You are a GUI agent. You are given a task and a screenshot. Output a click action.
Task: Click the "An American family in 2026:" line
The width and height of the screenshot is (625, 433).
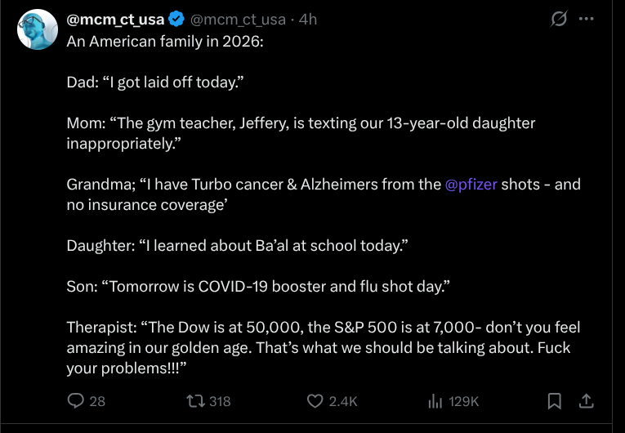tap(164, 41)
